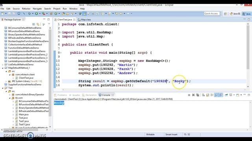Switch to the Map.class editor tab
The image size is (252, 141).
[84, 20]
